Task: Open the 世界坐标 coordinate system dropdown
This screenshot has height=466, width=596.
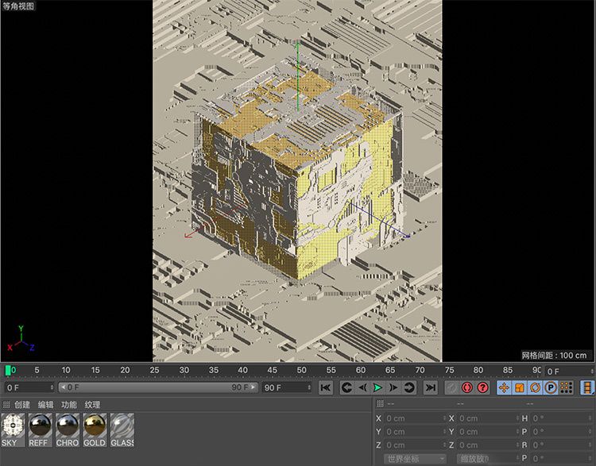Action: [x=415, y=459]
